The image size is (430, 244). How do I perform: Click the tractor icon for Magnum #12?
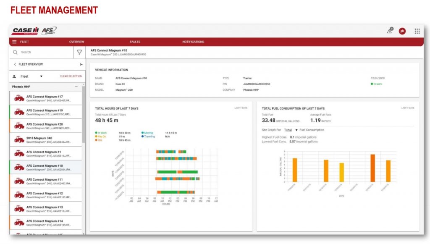(x=19, y=195)
